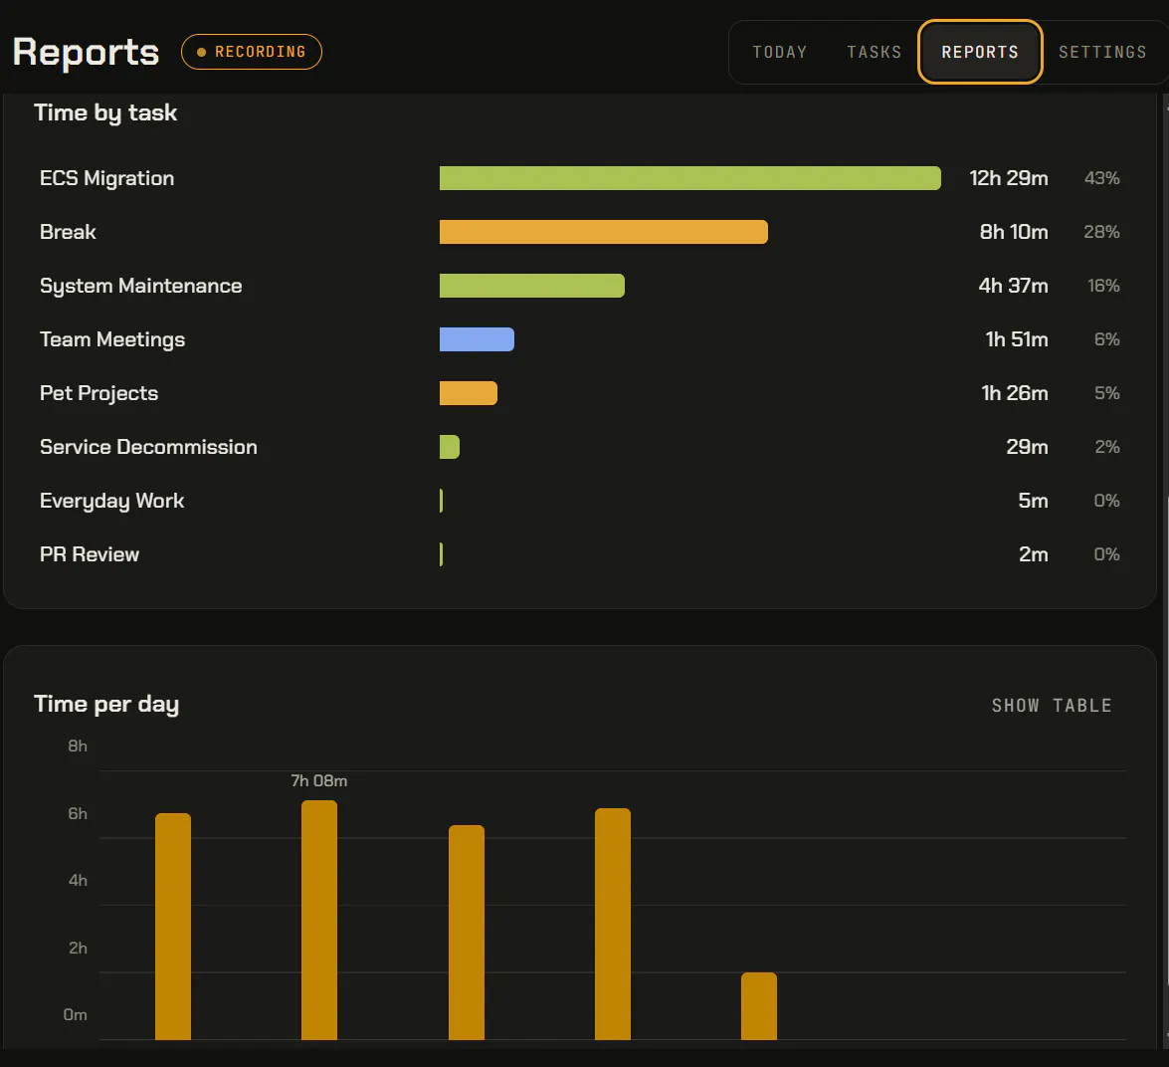Select the System Maintenance label
Image resolution: width=1169 pixels, height=1067 pixels.
pyautogui.click(x=141, y=287)
